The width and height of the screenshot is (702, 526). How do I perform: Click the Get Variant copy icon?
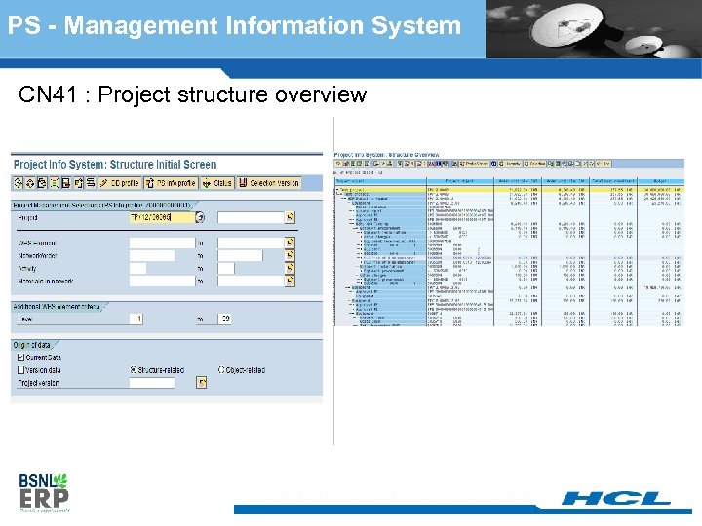tap(42, 182)
